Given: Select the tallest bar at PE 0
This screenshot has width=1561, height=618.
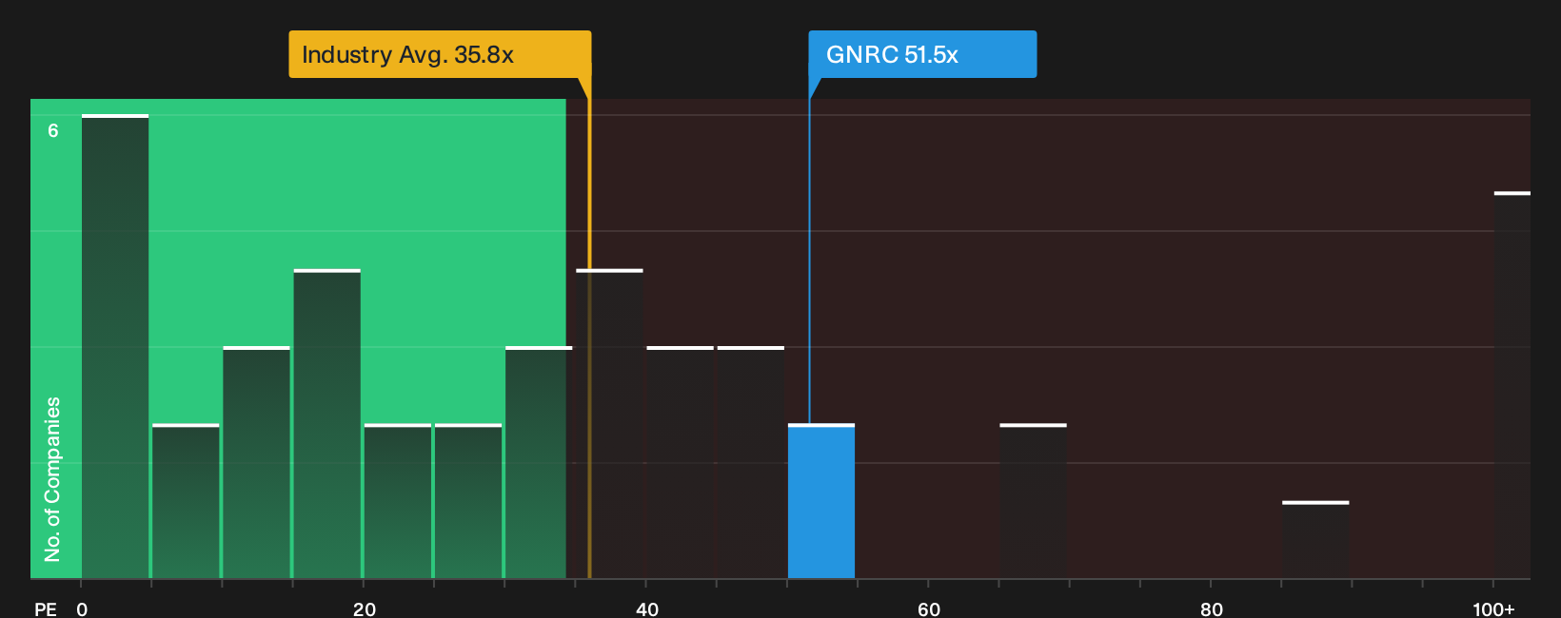Looking at the screenshot, I should coord(115,347).
